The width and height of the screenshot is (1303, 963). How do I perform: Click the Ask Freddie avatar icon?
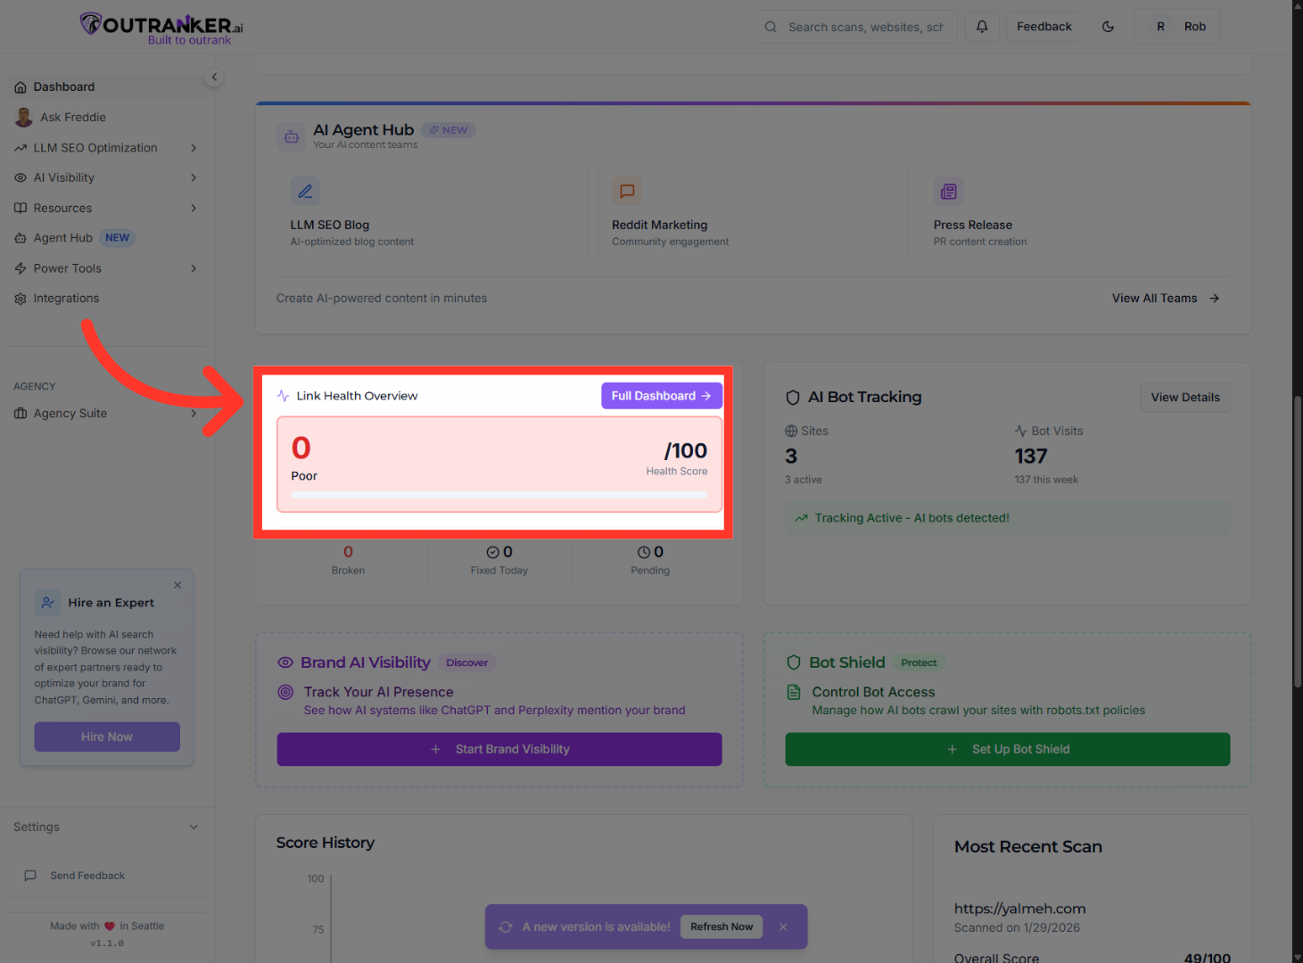pyautogui.click(x=21, y=117)
